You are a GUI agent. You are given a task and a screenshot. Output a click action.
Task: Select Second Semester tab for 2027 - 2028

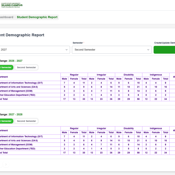pyautogui.click(x=27, y=121)
